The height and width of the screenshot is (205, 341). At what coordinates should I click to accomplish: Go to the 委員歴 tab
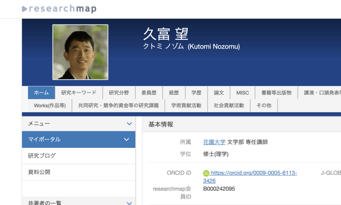[149, 93]
